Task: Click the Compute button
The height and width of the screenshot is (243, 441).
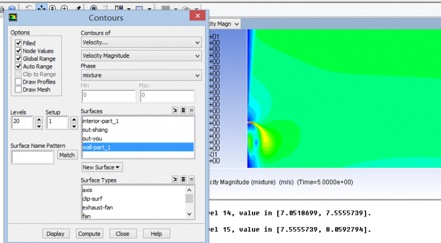Action: [89, 234]
